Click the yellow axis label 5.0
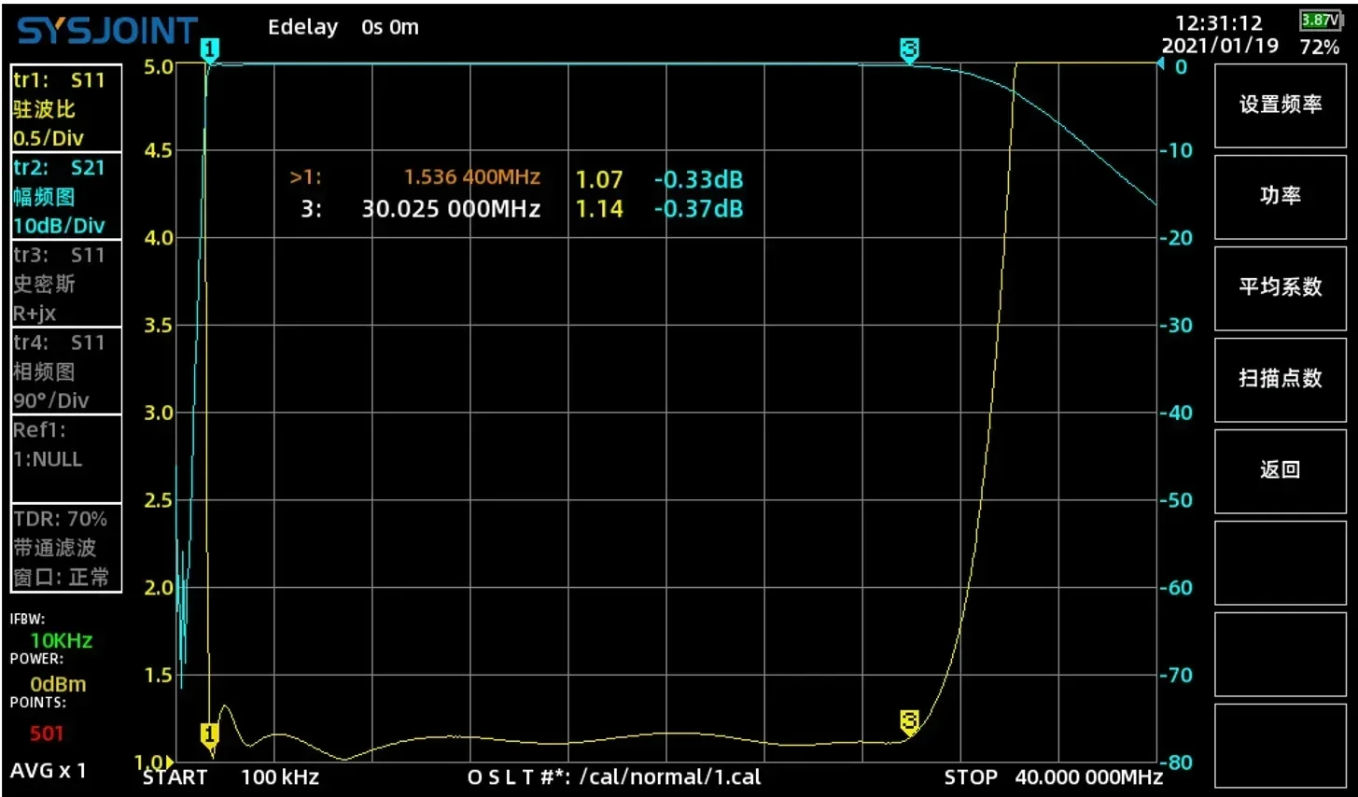The height and width of the screenshot is (797, 1358). click(x=159, y=66)
